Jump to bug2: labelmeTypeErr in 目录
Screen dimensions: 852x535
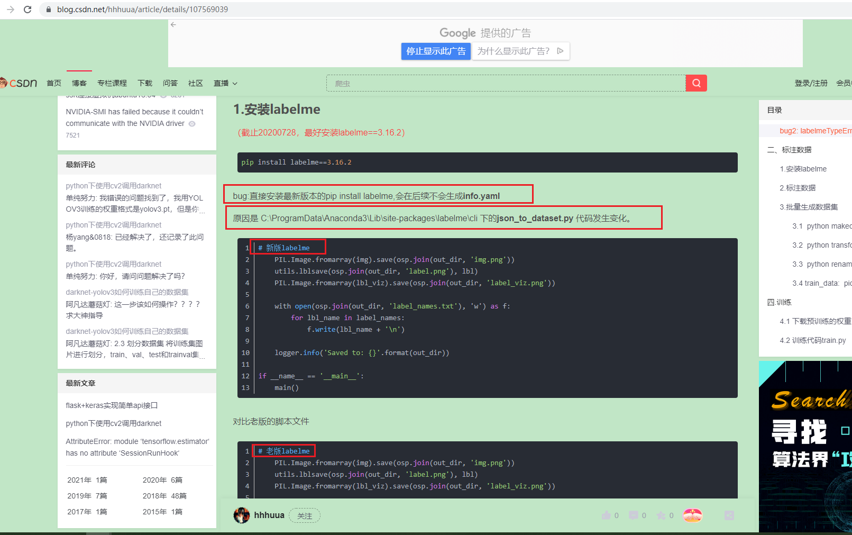pyautogui.click(x=816, y=131)
